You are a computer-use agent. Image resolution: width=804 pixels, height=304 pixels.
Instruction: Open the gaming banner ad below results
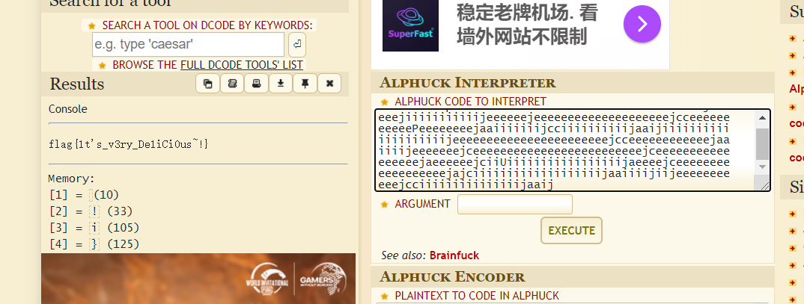(198, 279)
